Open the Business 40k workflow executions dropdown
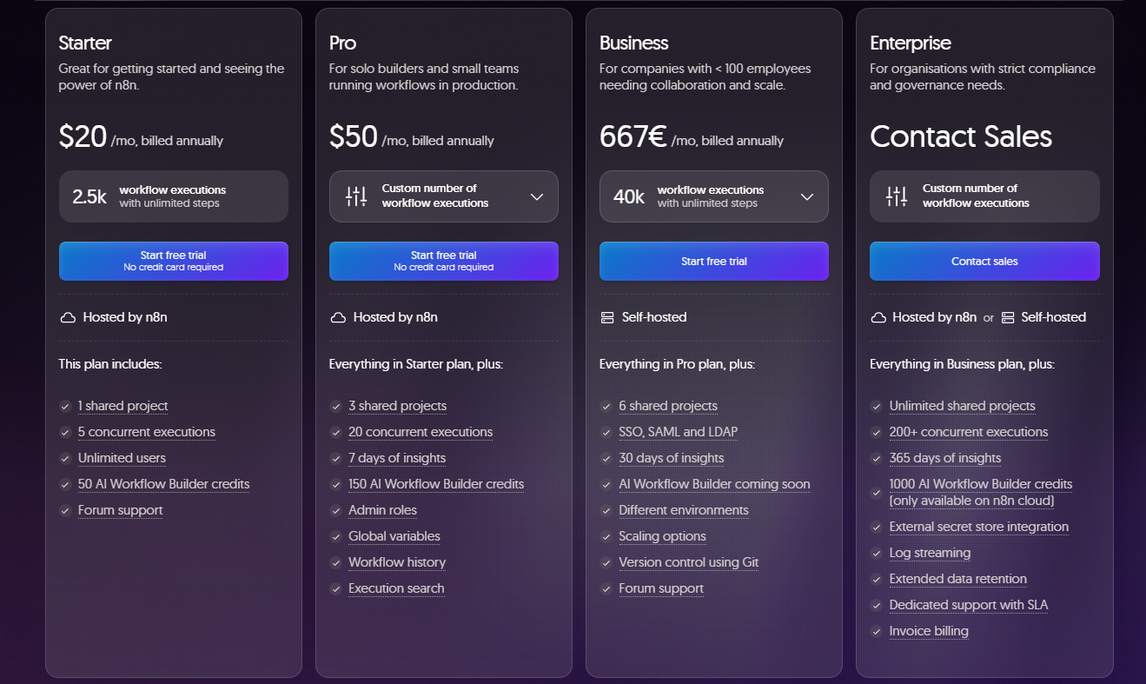This screenshot has width=1146, height=684. [x=807, y=196]
